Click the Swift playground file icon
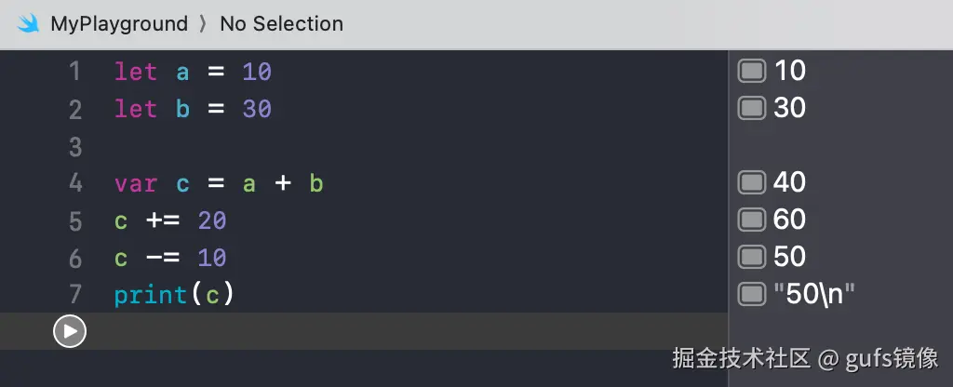 point(28,24)
